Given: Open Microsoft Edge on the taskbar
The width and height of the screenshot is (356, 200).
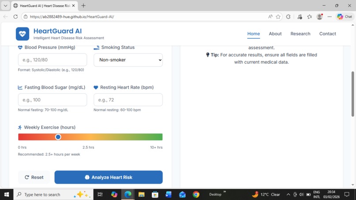Looking at the screenshot, I should click(128, 195).
